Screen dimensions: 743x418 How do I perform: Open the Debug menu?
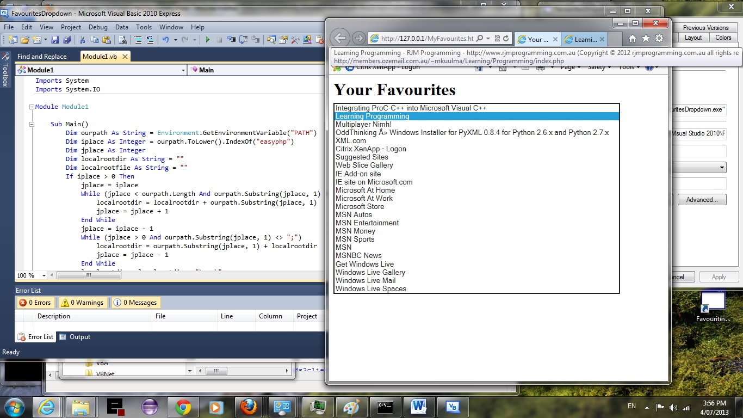98,27
